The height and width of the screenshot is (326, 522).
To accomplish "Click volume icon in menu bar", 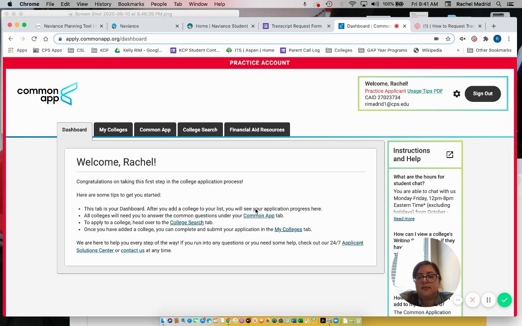I will click(375, 4).
